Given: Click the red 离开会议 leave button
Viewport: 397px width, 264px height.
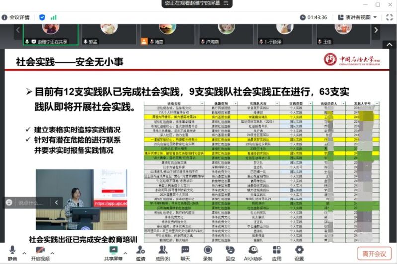Looking at the screenshot, I should coord(374,254).
